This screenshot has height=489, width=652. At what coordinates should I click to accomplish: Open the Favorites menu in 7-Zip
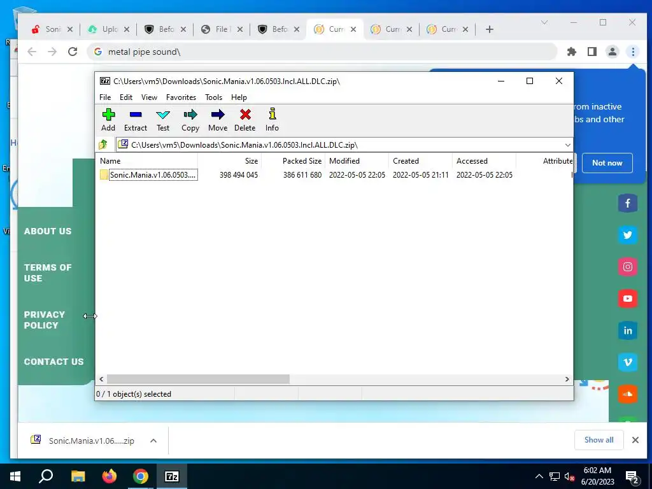coord(181,97)
